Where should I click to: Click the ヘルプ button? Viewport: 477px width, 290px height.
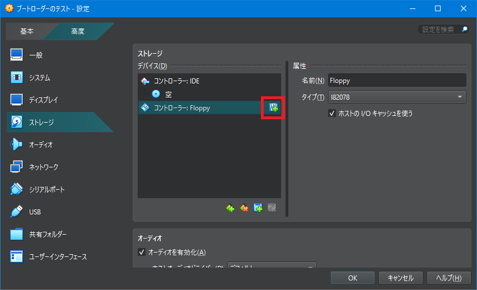tap(448, 278)
